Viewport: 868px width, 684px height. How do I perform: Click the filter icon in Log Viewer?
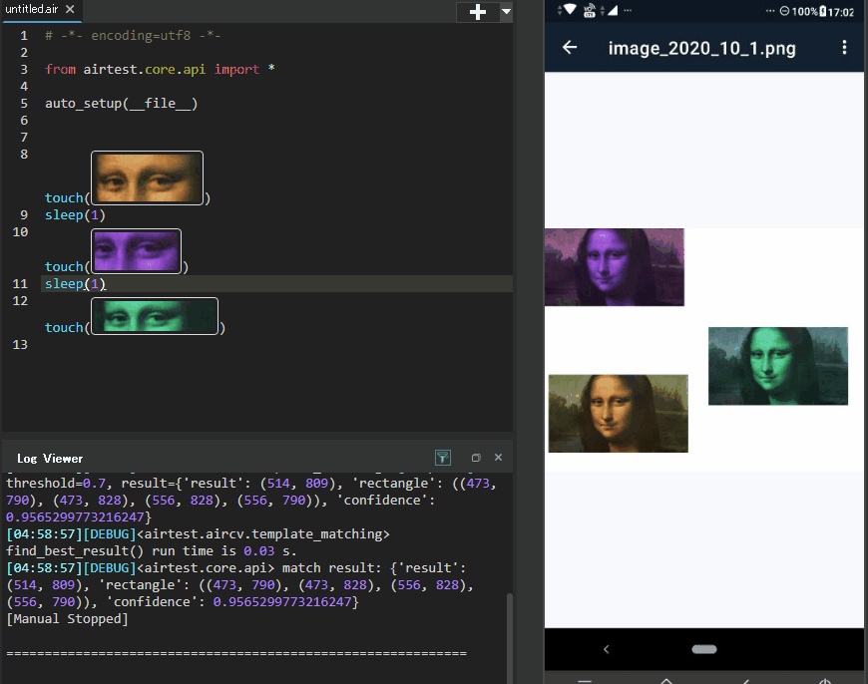pos(443,458)
